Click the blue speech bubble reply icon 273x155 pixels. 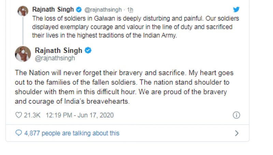[x=18, y=133]
